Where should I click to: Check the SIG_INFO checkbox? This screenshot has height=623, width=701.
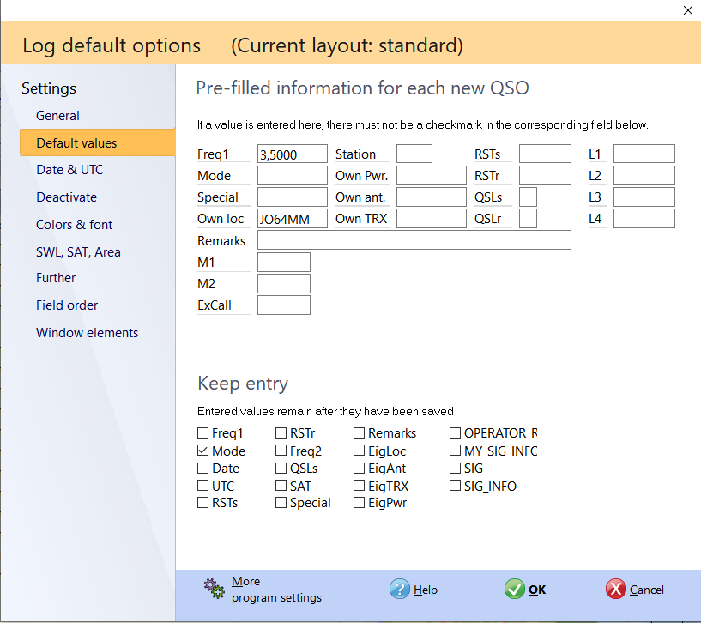point(455,486)
